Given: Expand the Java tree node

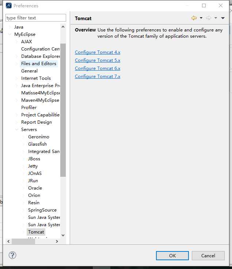Looking at the screenshot, I should pyautogui.click(x=10, y=27).
